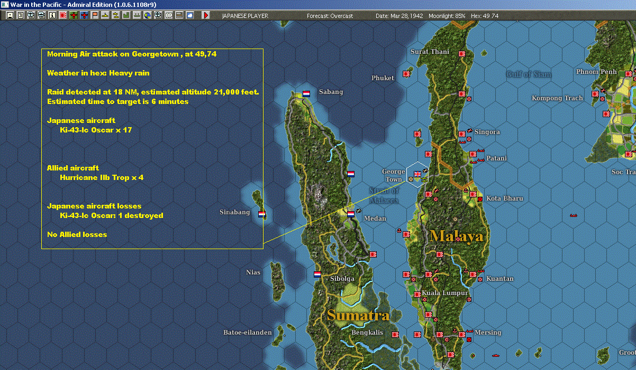Screen dimensions: 636x370
Task: Select the Japanese flag base at Patani
Action: click(473, 154)
